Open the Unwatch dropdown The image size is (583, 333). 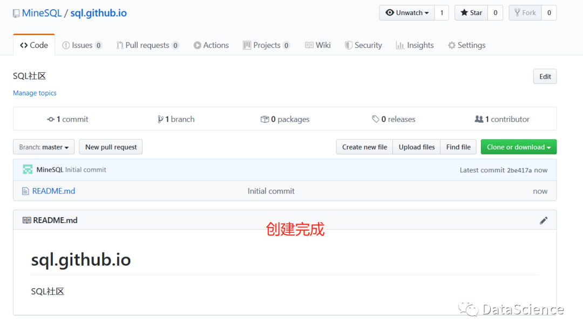[407, 12]
